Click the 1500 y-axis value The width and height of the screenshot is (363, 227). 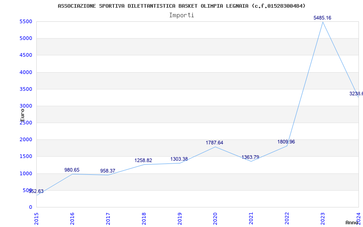(x=26, y=156)
